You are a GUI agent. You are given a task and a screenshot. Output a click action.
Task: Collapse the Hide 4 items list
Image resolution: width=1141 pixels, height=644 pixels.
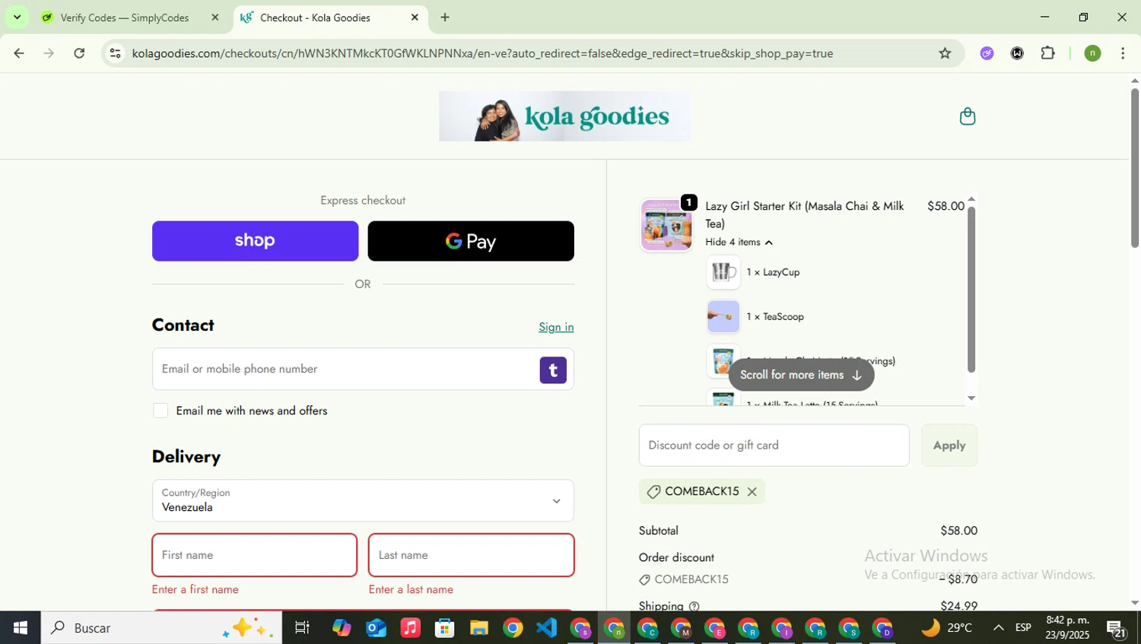pos(739,243)
